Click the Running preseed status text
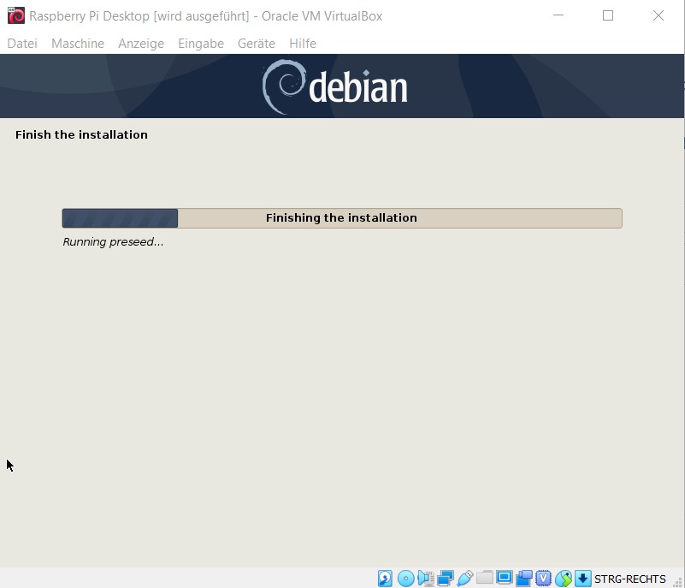 click(x=113, y=241)
